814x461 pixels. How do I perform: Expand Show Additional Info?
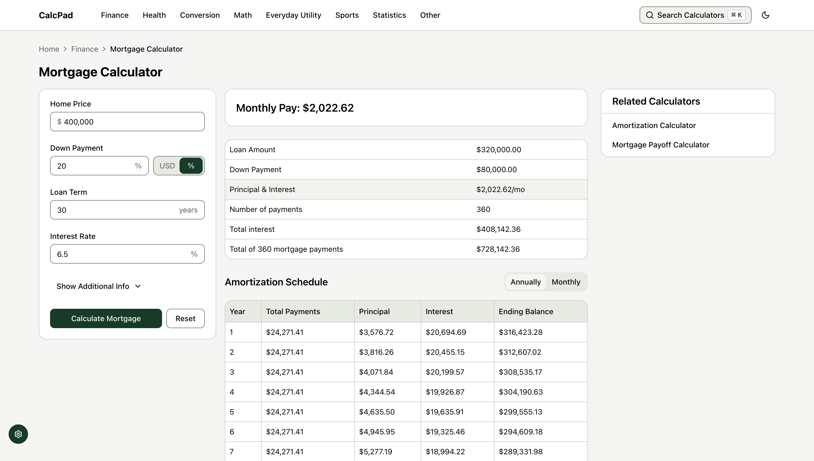(99, 286)
